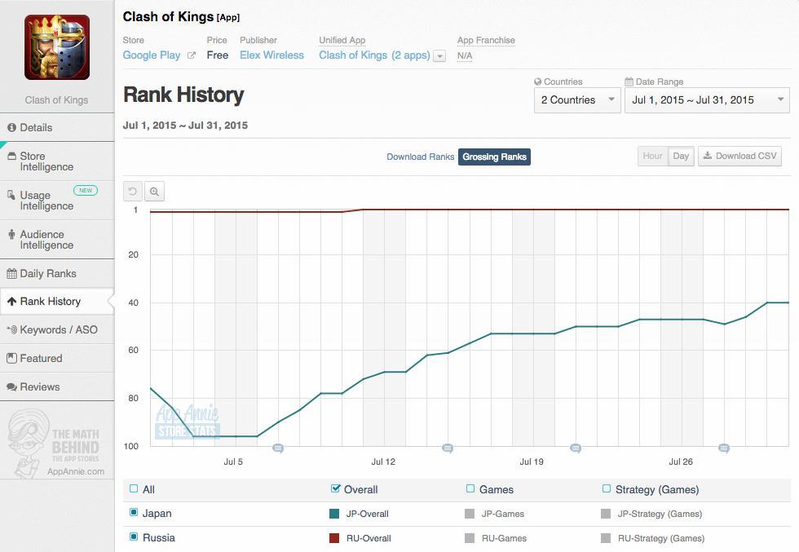Click the NEW badge on Usage Intelligence
Screen dimensions: 799x552
pos(86,191)
